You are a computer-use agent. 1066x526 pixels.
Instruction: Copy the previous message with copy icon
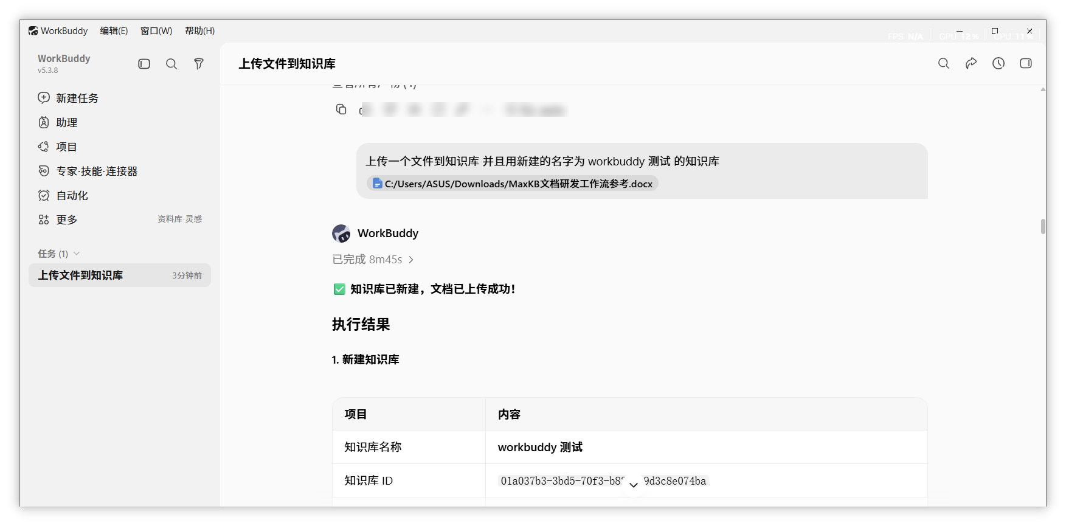(341, 109)
